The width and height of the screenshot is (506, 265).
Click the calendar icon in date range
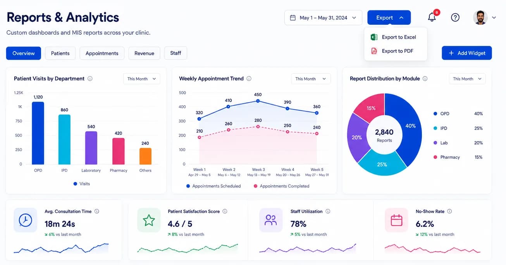tap(293, 18)
